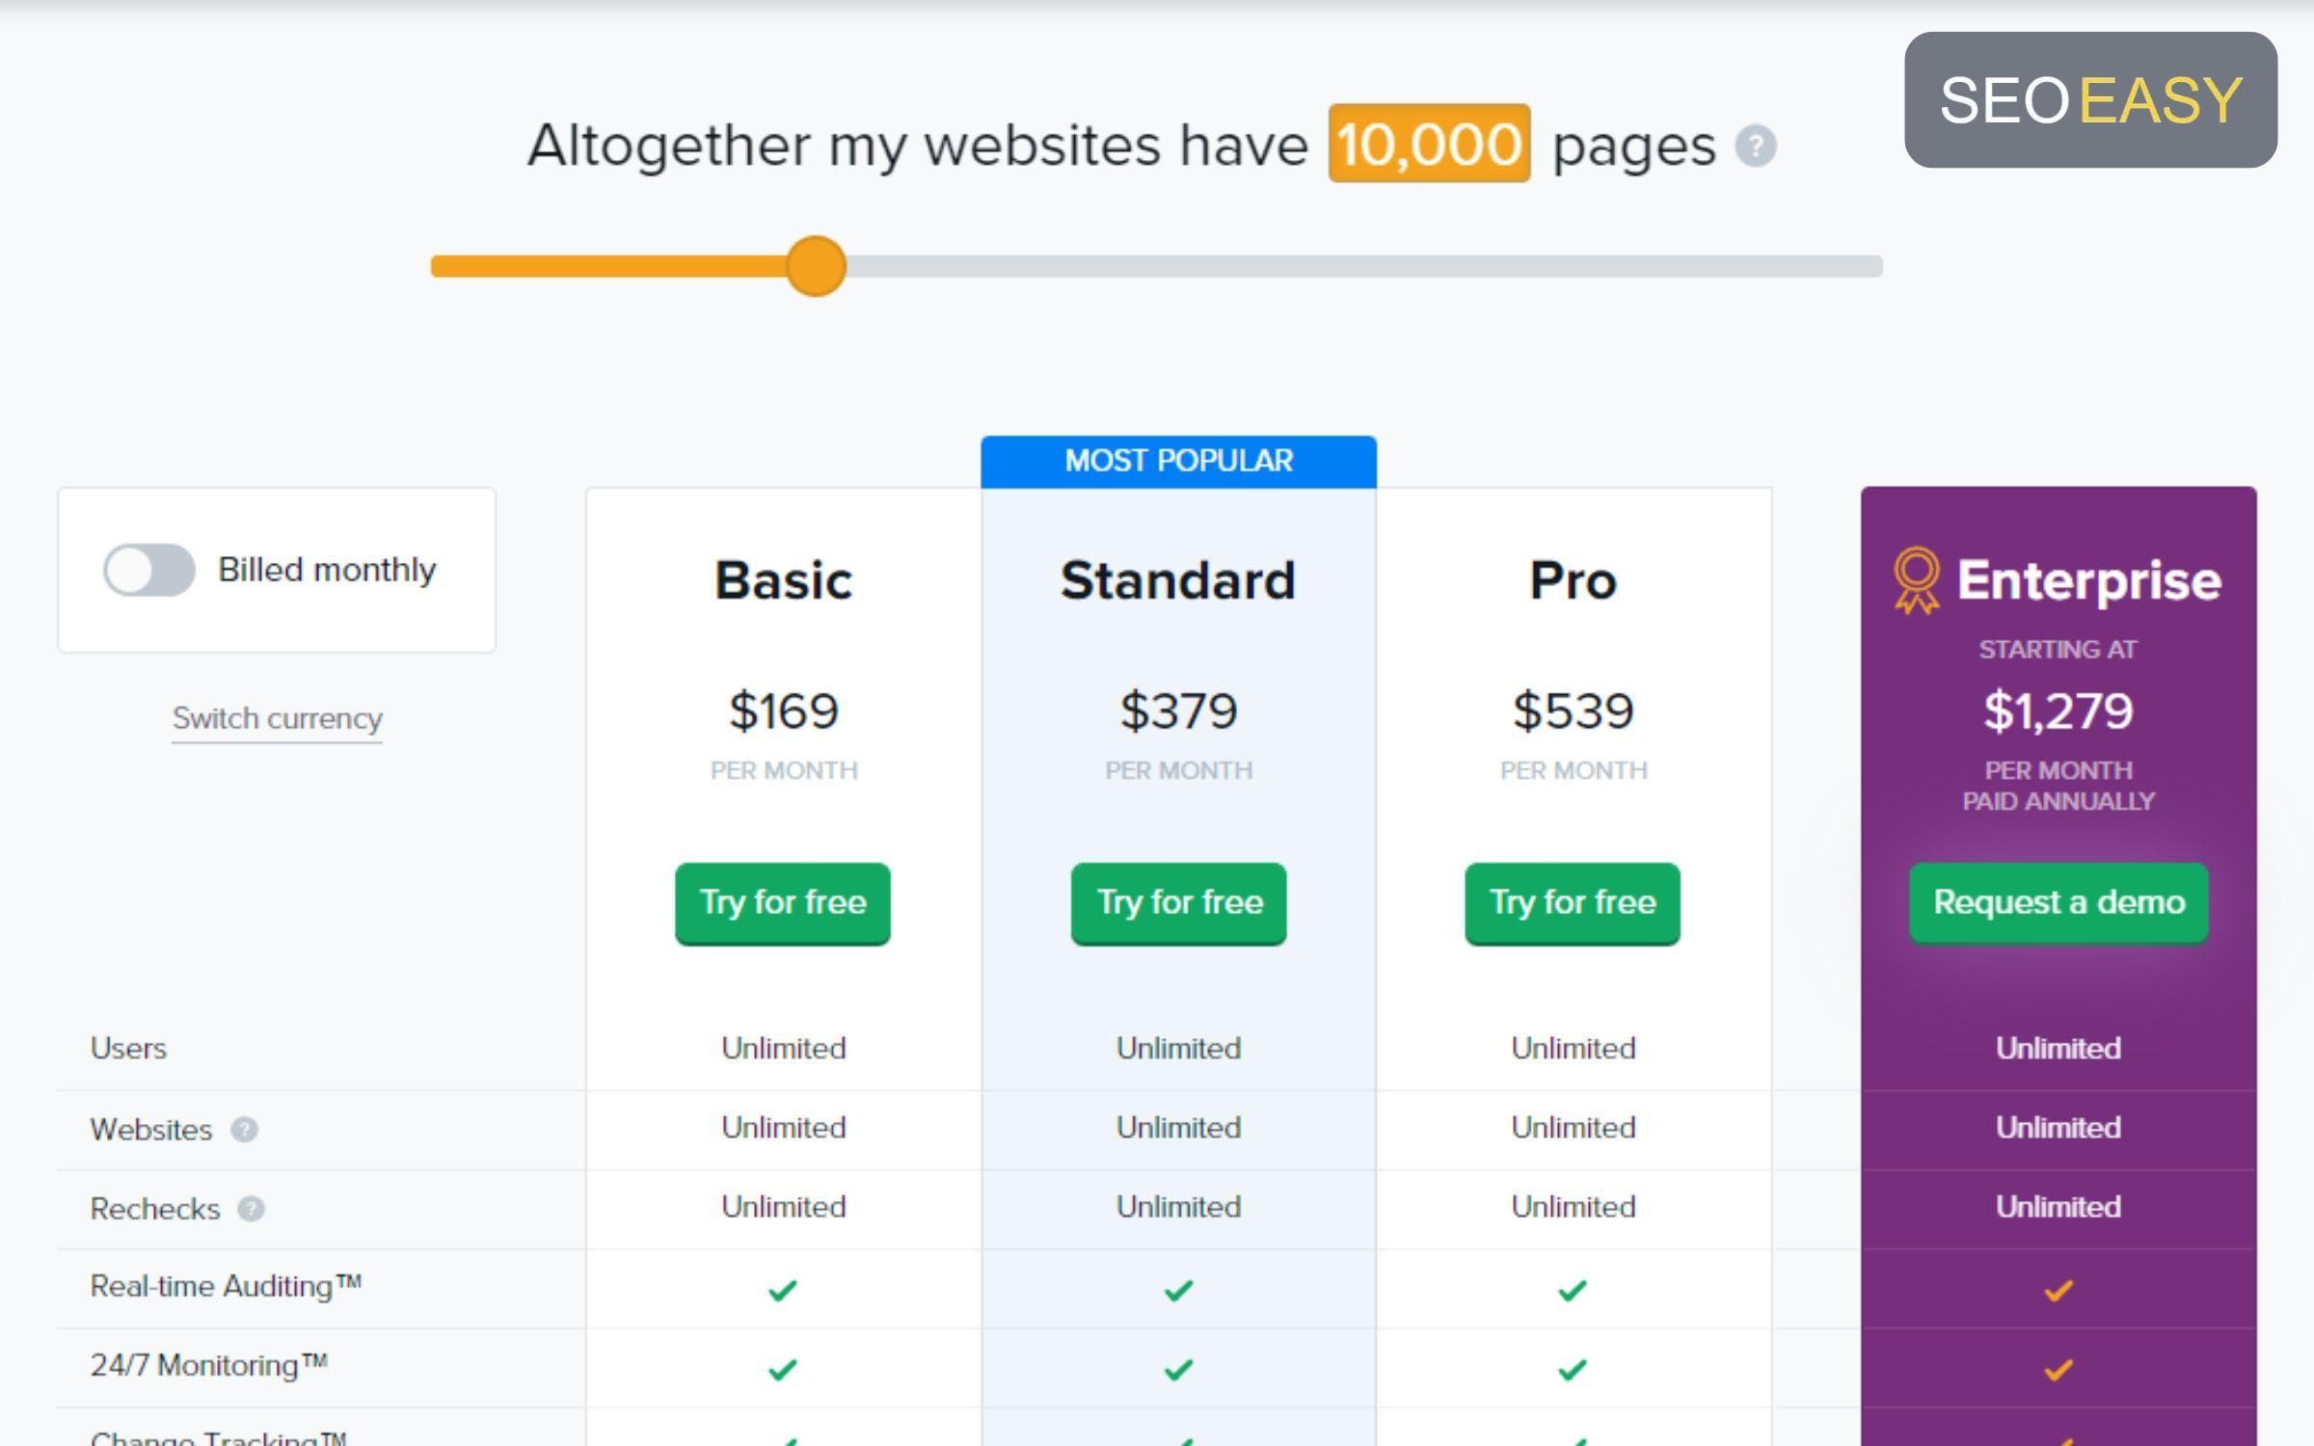Click Try for free under Standard
Viewport: 2314px width, 1446px height.
click(1179, 903)
